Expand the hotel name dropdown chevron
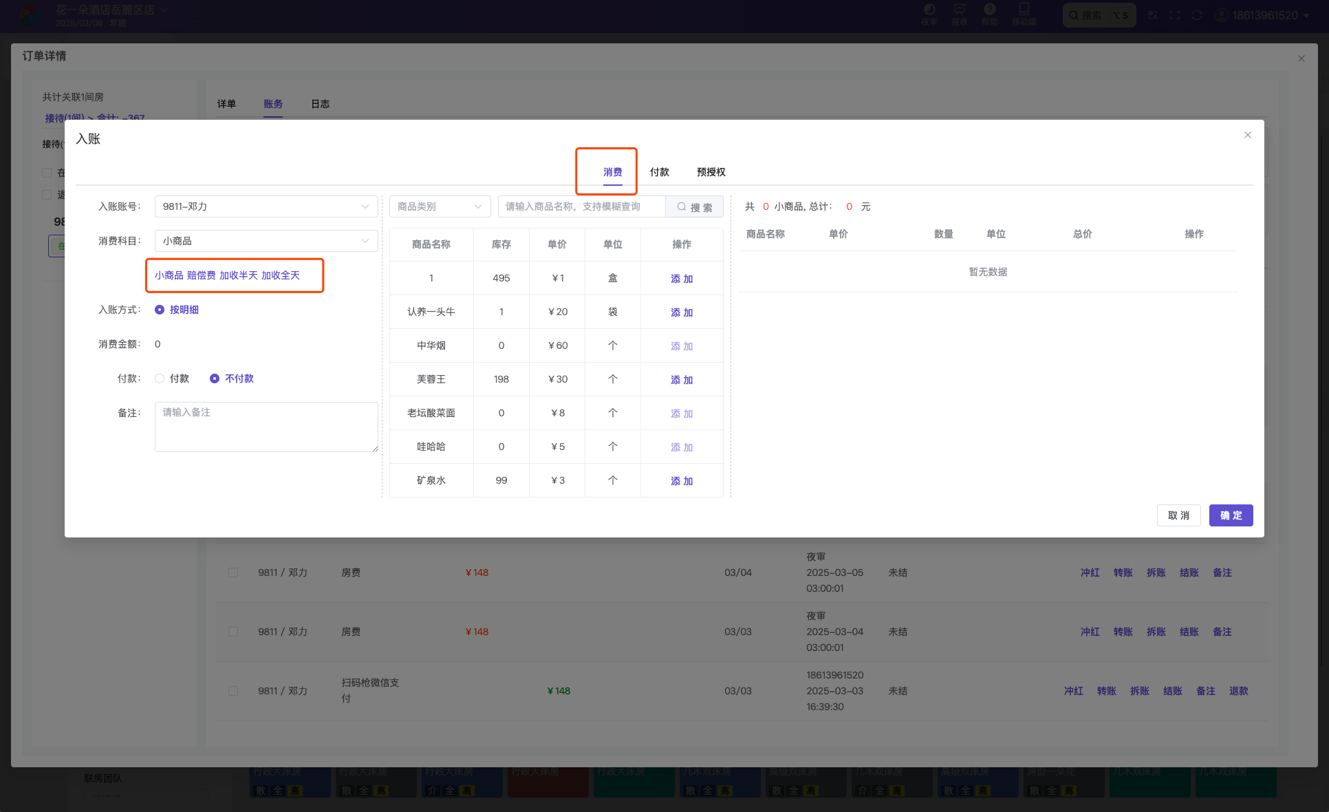This screenshot has width=1329, height=812. coord(164,10)
